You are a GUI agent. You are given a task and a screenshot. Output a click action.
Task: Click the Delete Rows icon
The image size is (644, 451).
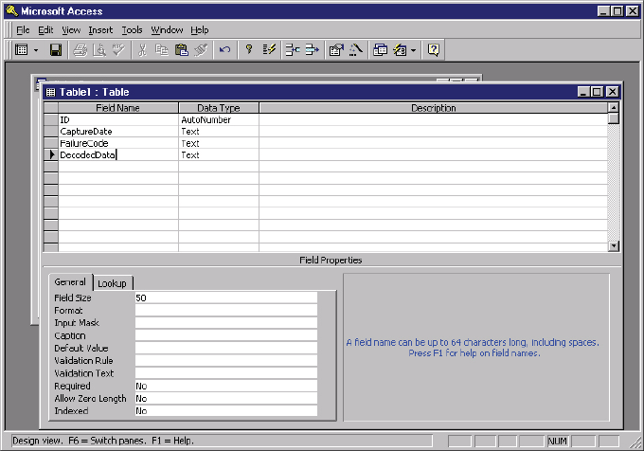pos(313,50)
